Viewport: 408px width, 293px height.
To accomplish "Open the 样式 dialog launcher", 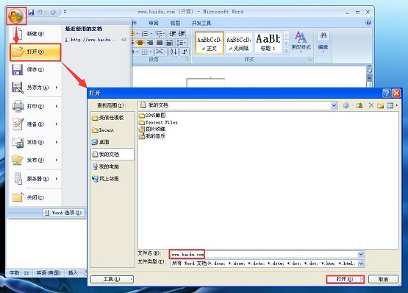I will coord(310,60).
